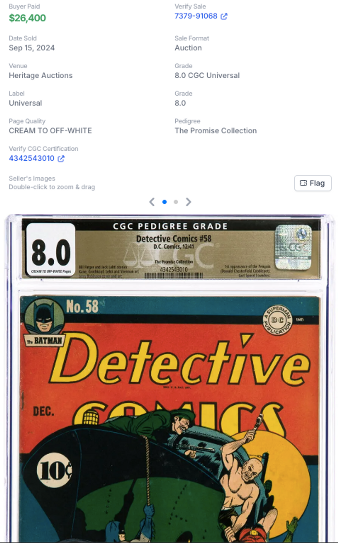Select the second image carousel dot
The height and width of the screenshot is (543, 338).
176,202
